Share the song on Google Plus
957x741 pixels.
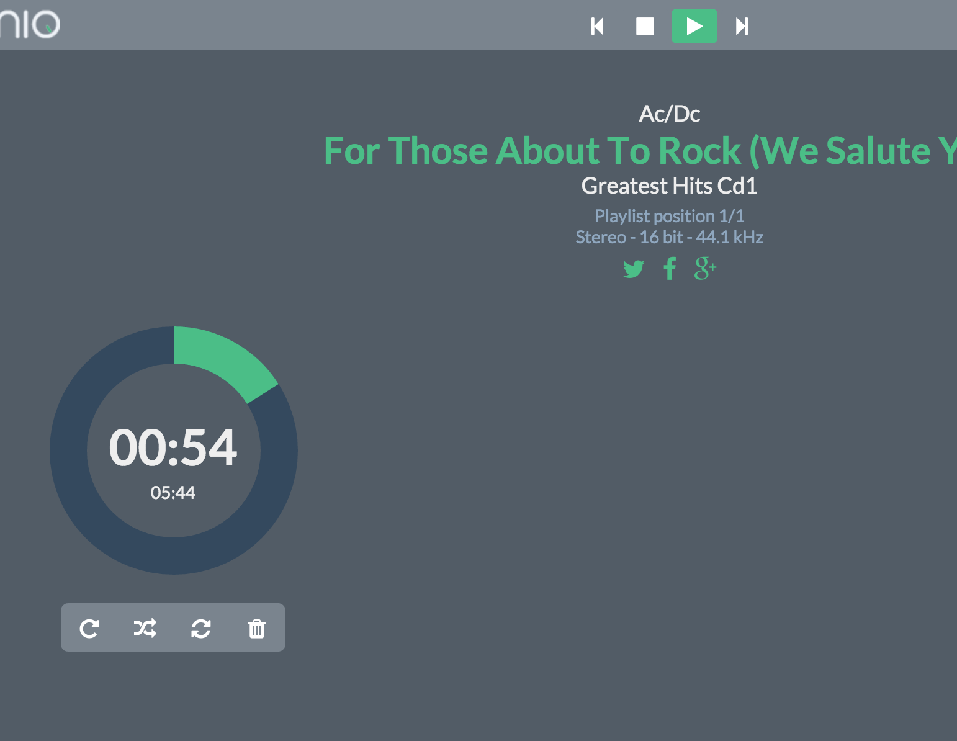705,268
